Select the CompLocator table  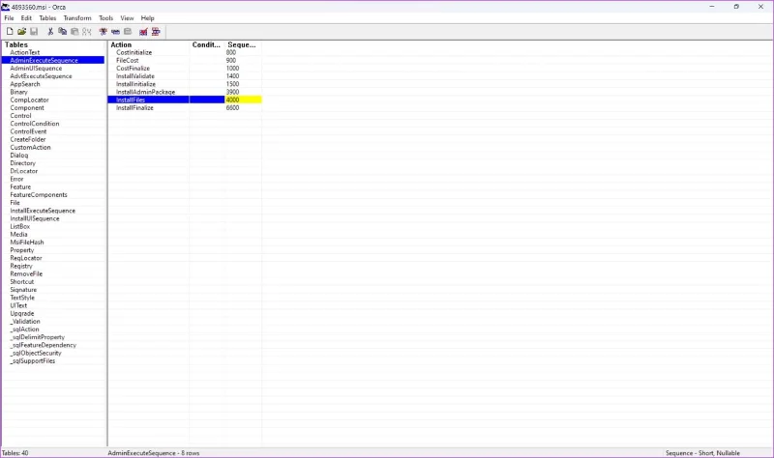click(30, 100)
